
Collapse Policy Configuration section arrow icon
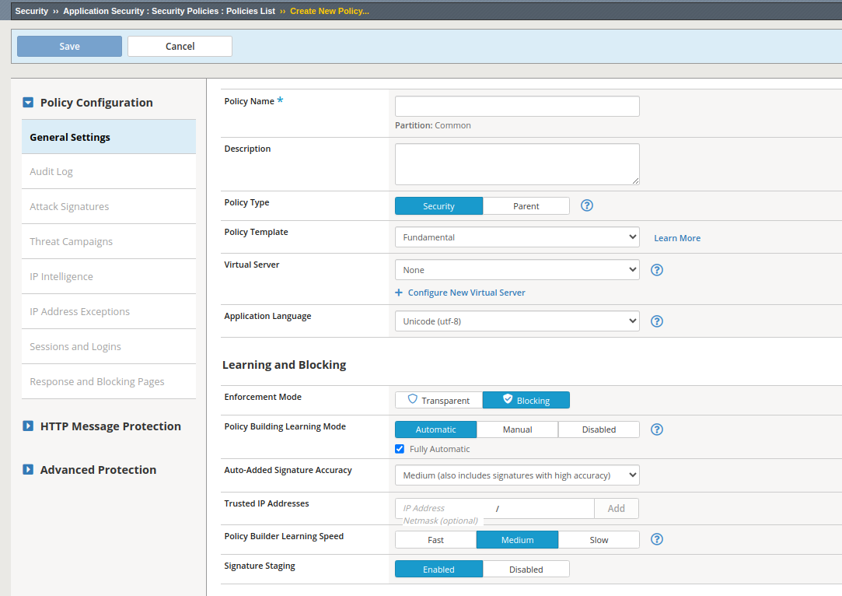click(28, 103)
